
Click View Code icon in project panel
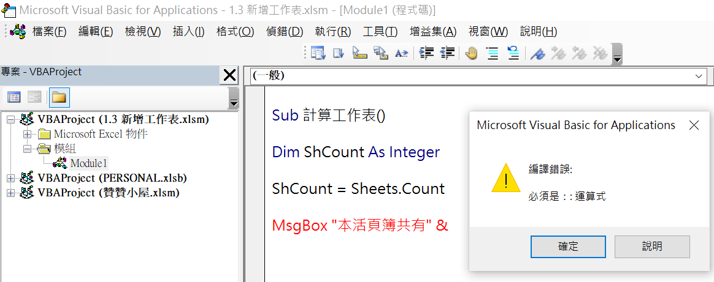click(14, 97)
